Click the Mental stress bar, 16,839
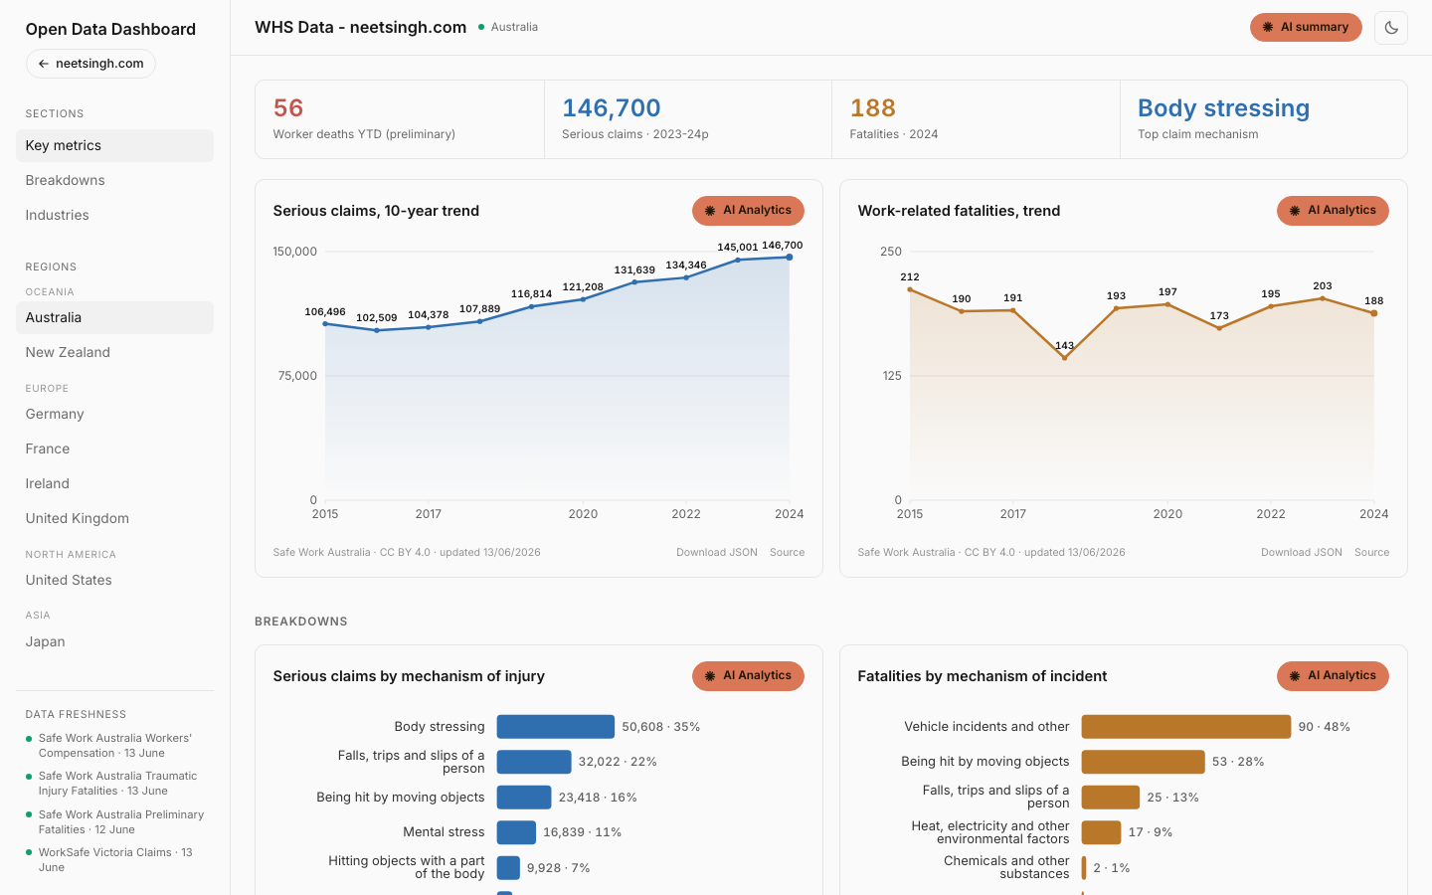 point(516,832)
